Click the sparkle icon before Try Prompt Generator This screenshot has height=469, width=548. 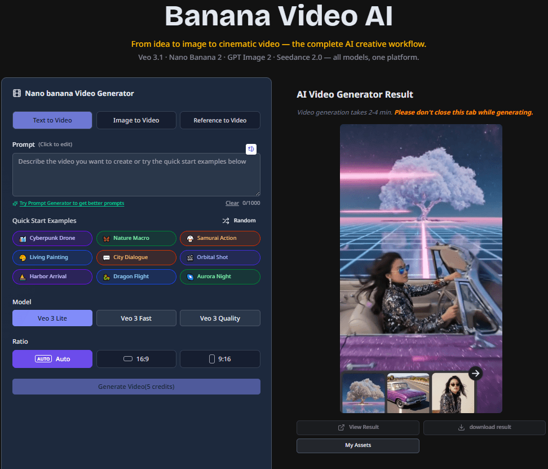coord(15,204)
